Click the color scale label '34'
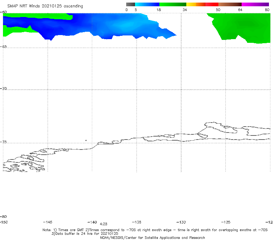The width and height of the screenshot is (273, 240). coord(185,10)
